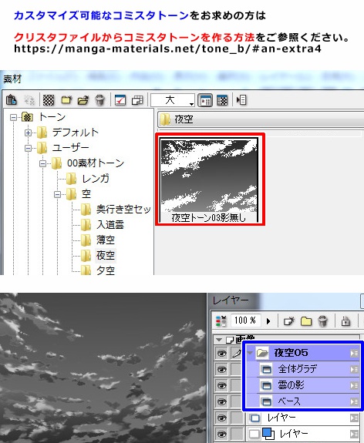Expand the デフォルト folder node
The width and height of the screenshot is (364, 443).
pyautogui.click(x=28, y=133)
